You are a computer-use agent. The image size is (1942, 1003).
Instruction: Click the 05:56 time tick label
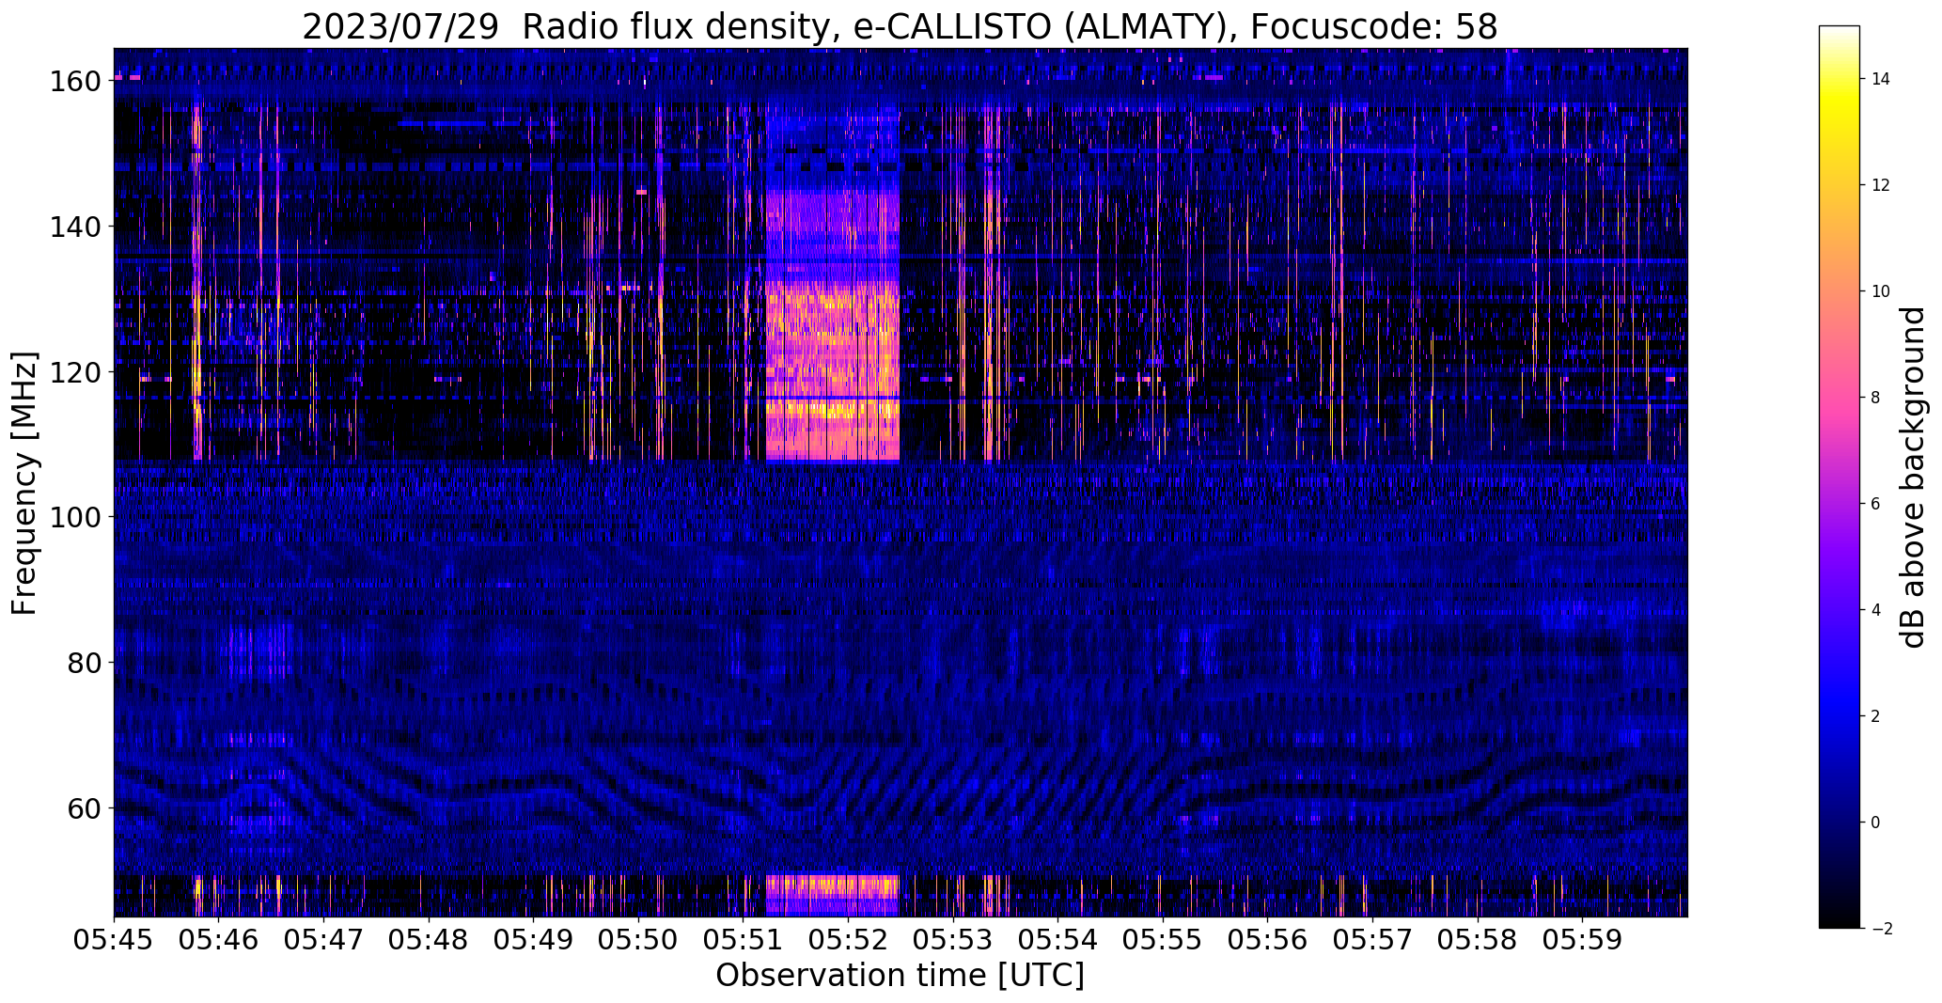click(x=1268, y=939)
